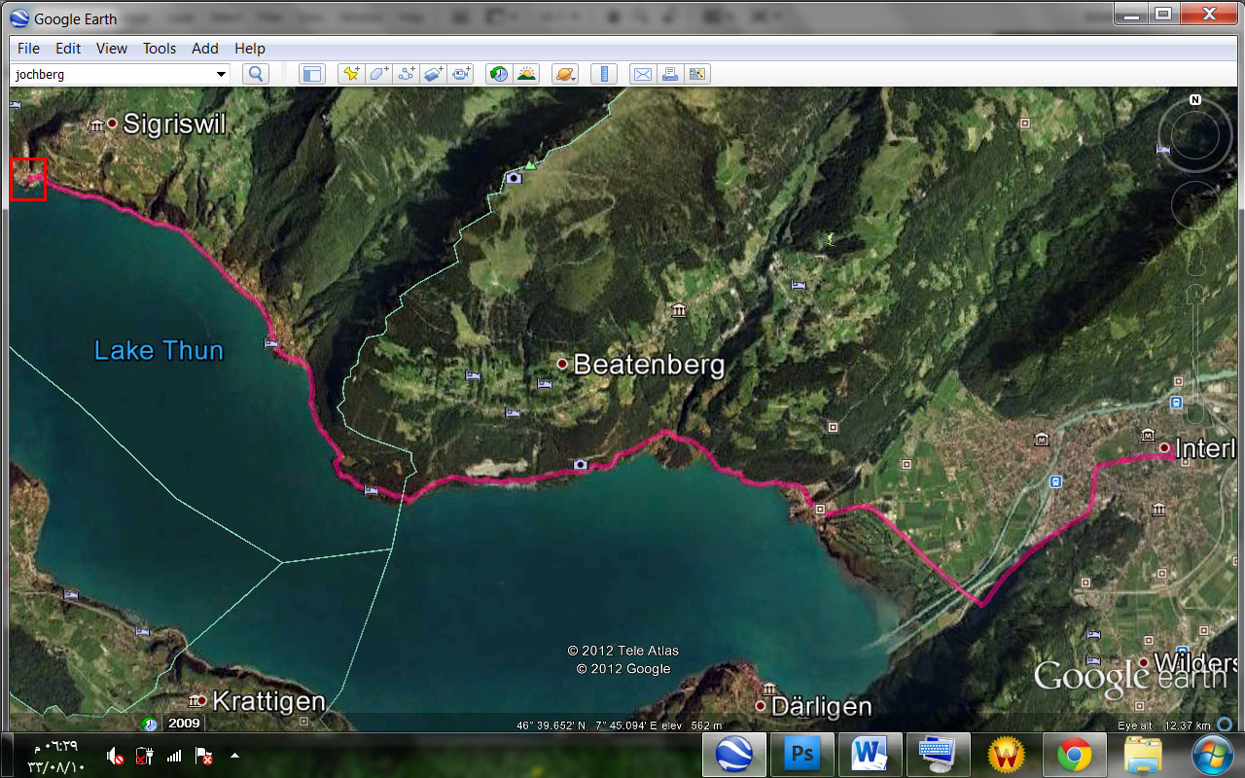Click the search magnifier button
This screenshot has width=1245, height=778.
[255, 74]
